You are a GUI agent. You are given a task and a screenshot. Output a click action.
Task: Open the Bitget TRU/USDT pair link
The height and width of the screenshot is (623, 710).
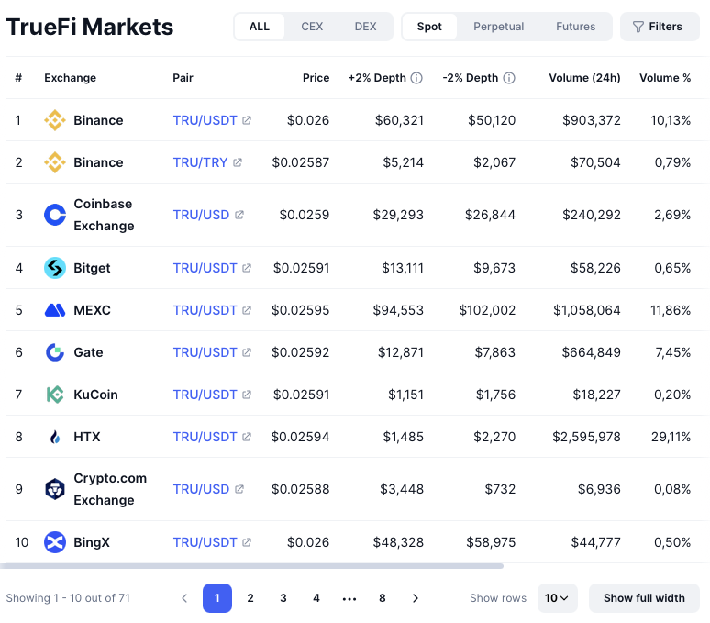(205, 268)
